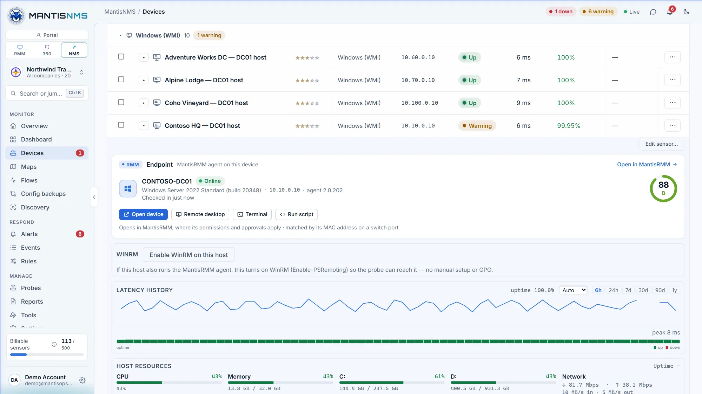Viewport: 702px width, 394px height.
Task: Open Reports in the sidebar
Action: point(47,302)
